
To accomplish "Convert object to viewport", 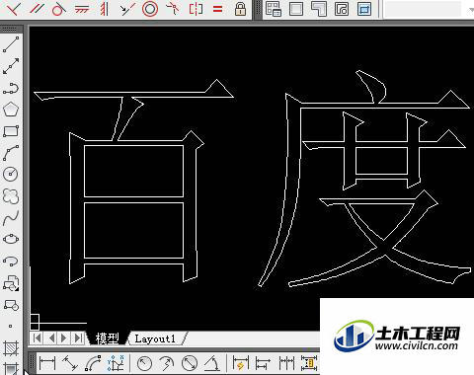I will point(342,9).
